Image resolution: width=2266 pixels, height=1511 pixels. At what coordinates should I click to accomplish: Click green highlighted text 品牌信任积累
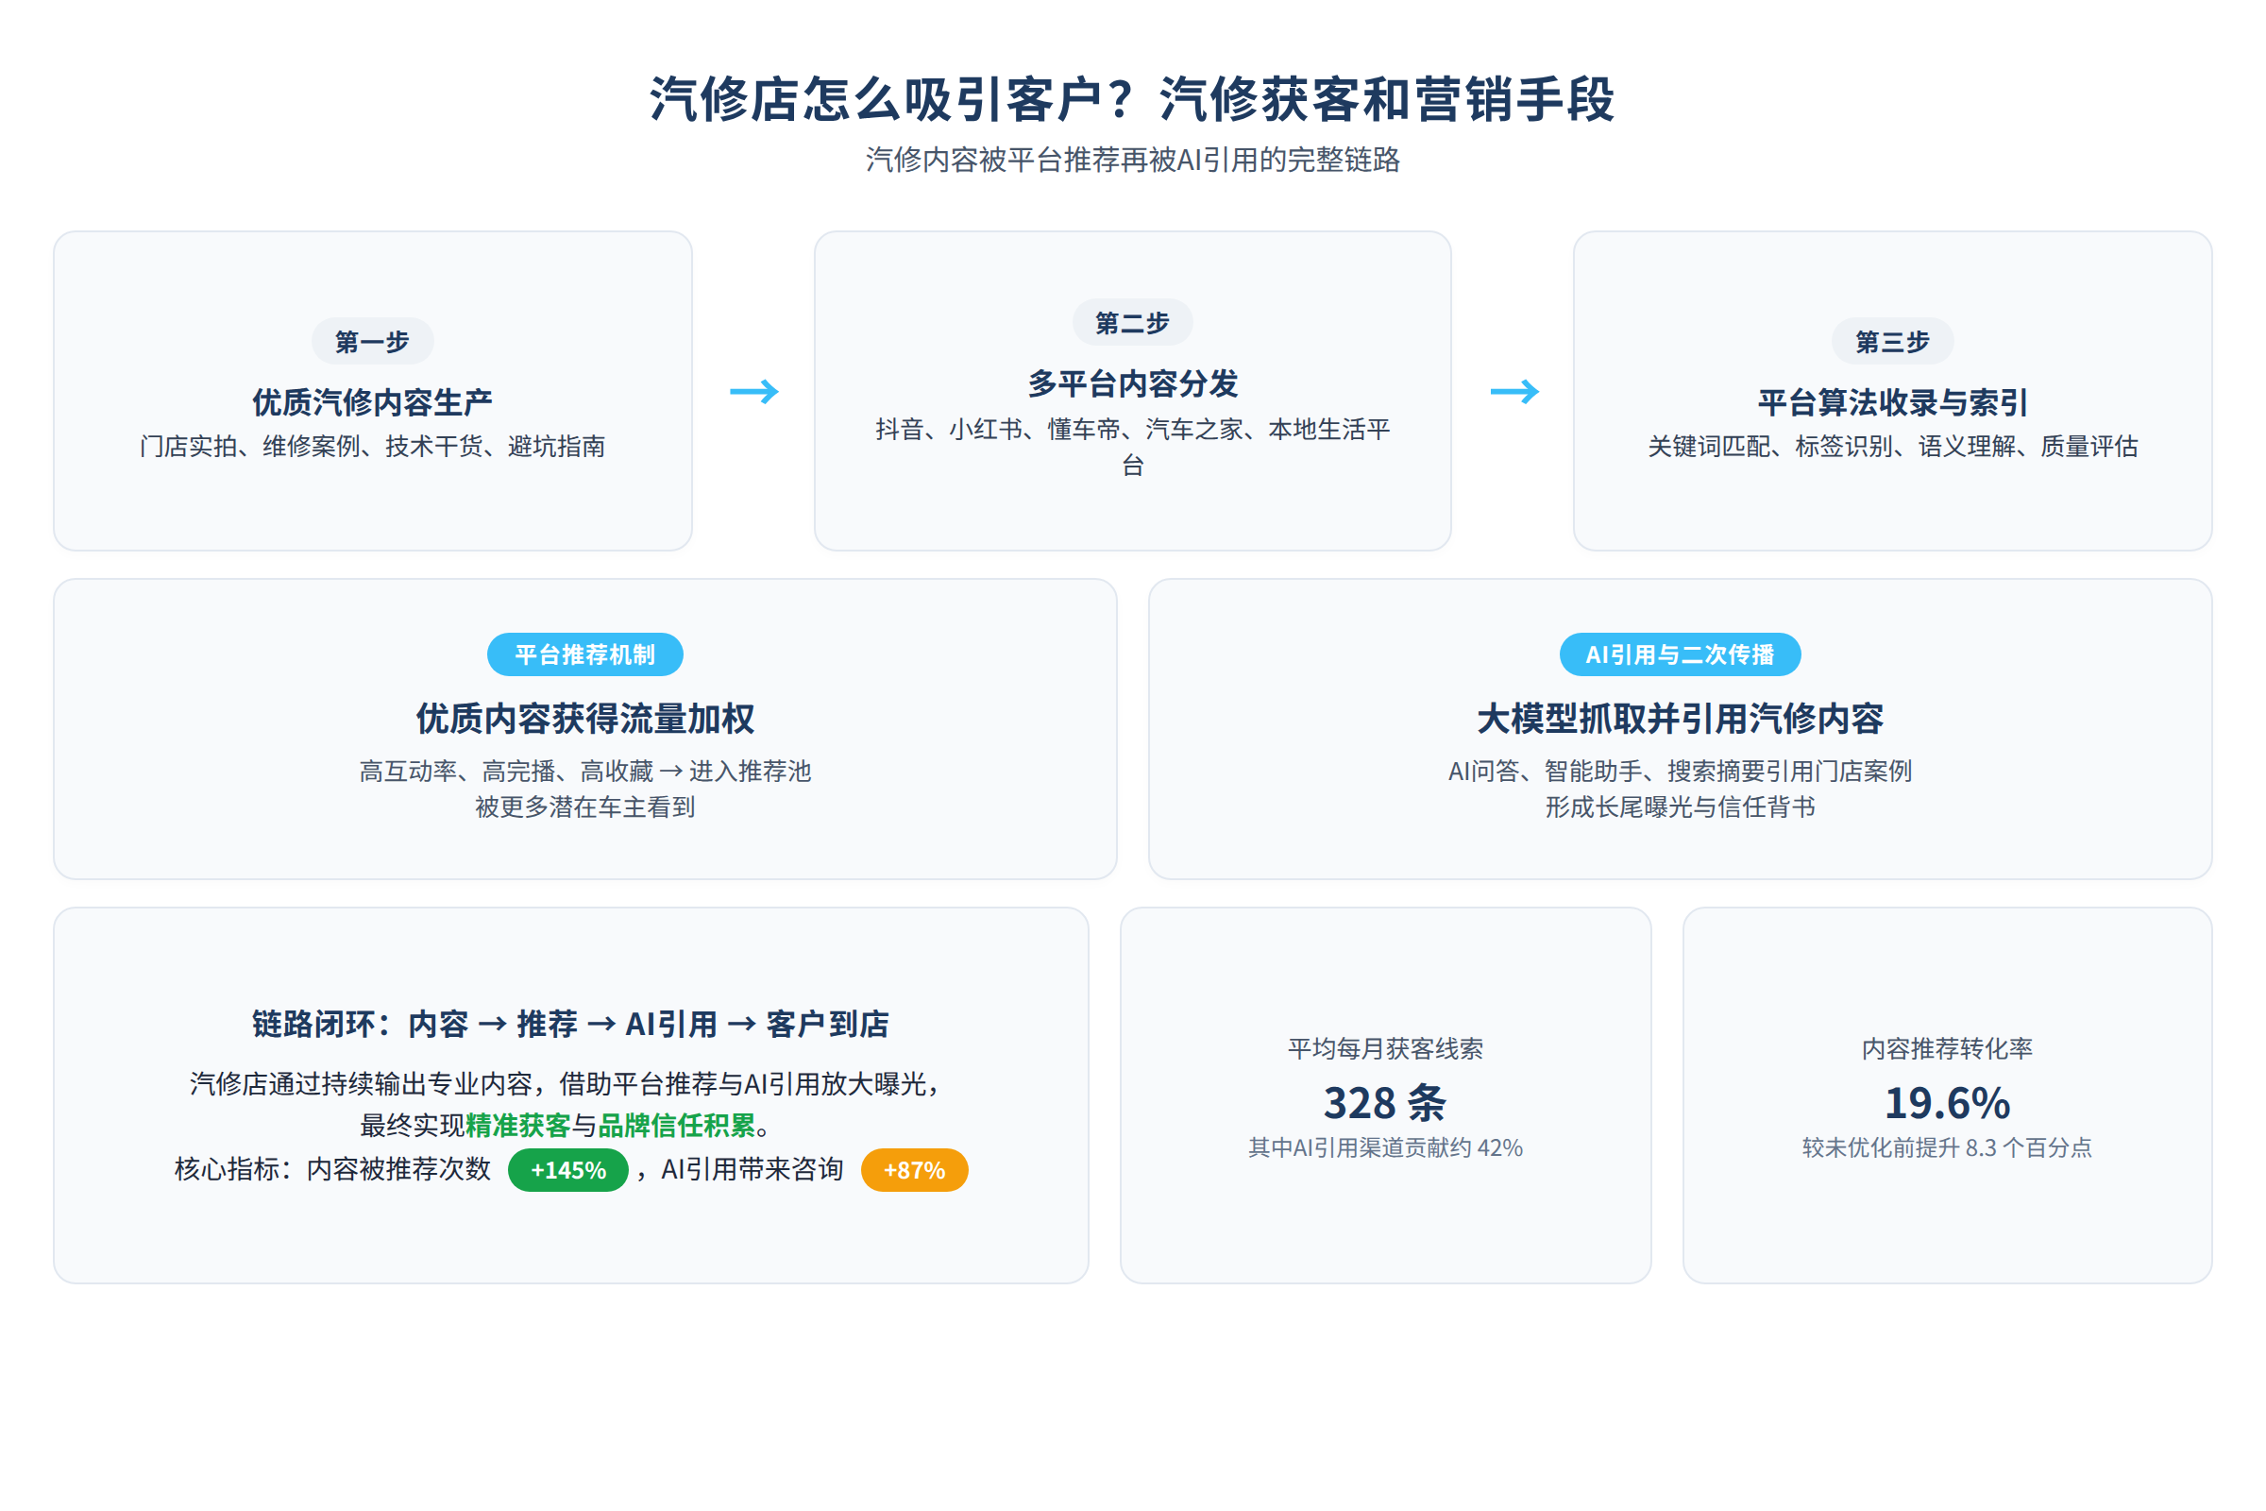tap(677, 1126)
